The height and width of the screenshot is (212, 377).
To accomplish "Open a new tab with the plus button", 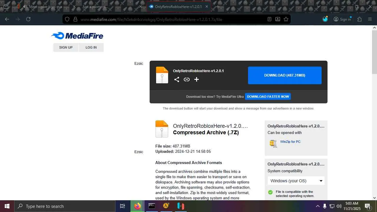I will click(218, 6).
